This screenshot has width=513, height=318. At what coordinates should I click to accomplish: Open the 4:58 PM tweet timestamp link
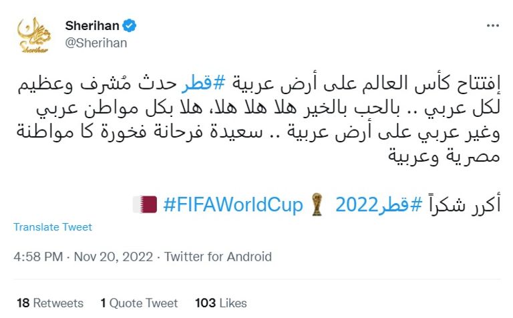37,257
